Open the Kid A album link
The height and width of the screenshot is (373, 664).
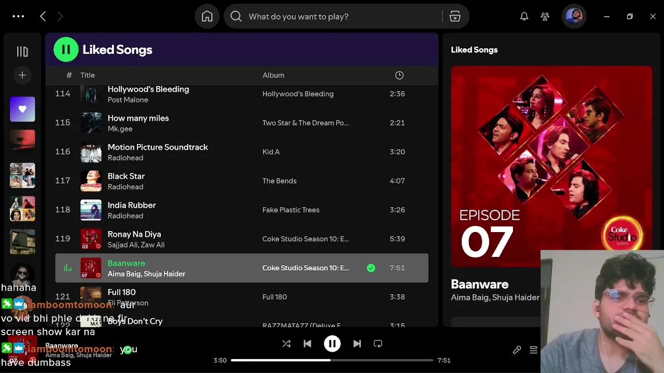pyautogui.click(x=271, y=152)
